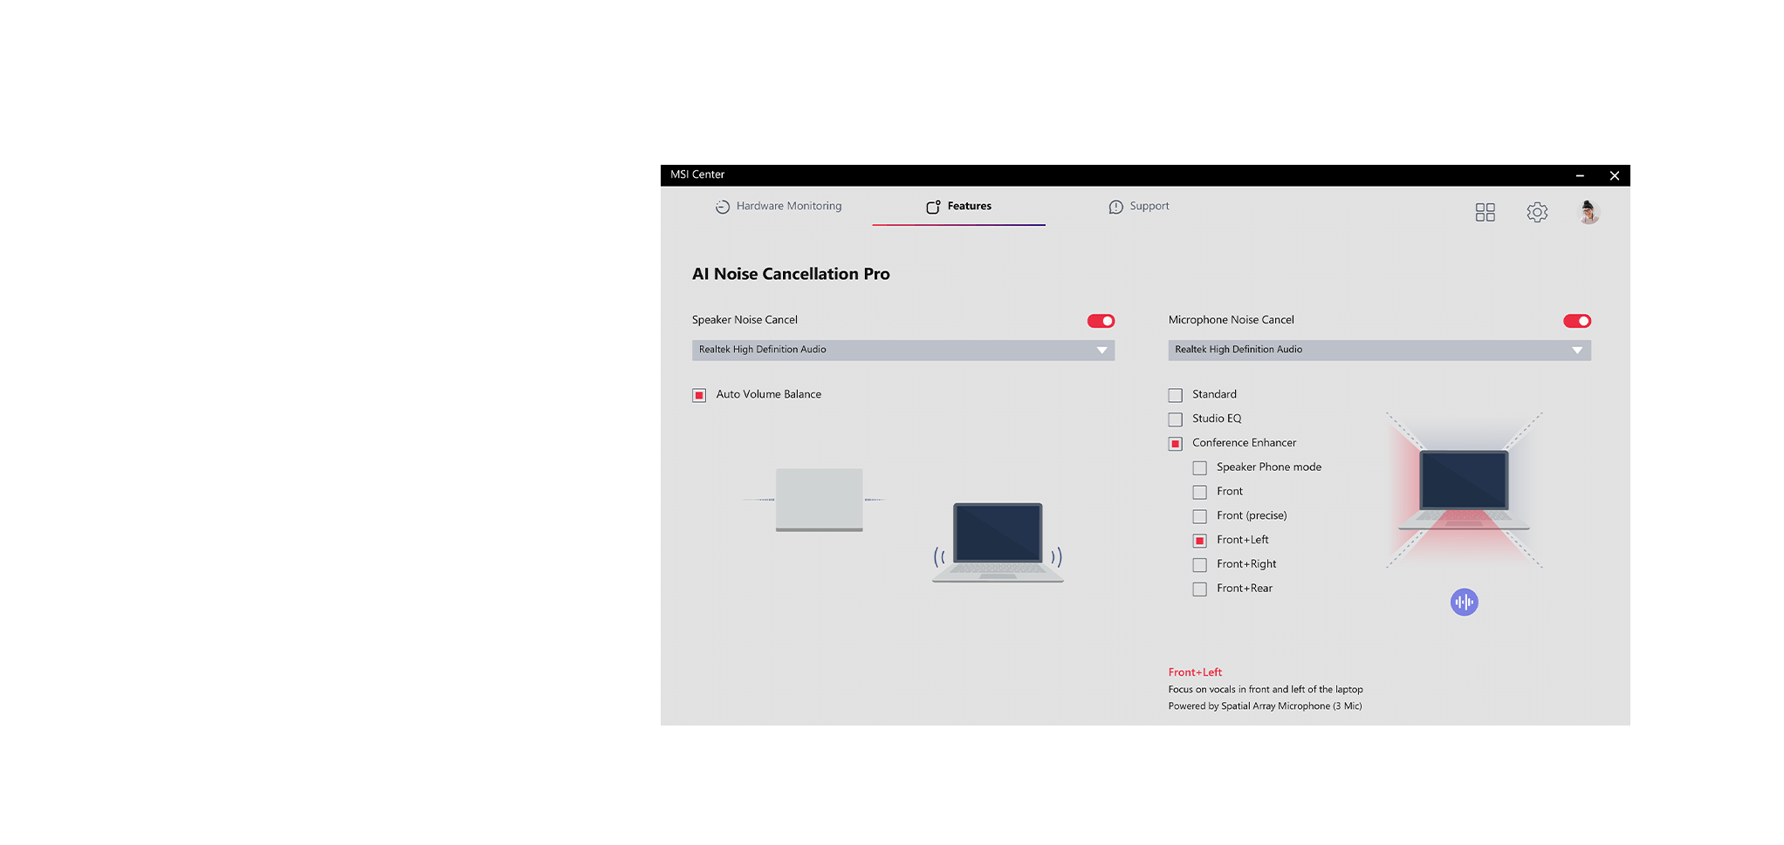The height and width of the screenshot is (845, 1784).
Task: Minimize the MSI Center window
Action: pyautogui.click(x=1580, y=175)
